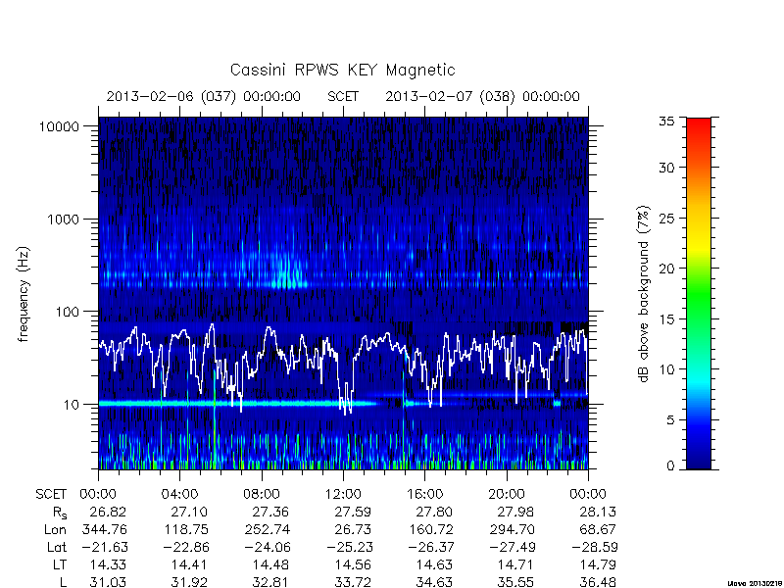Viewport: 784px width, 588px height.
Task: Click the '35' color bar tick label
Action: pyautogui.click(x=666, y=122)
